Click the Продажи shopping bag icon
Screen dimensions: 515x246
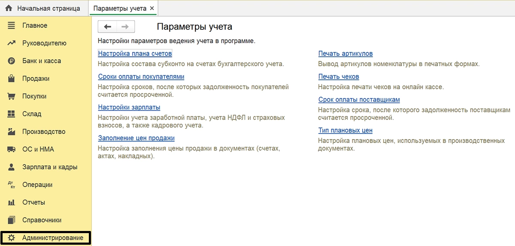point(12,79)
